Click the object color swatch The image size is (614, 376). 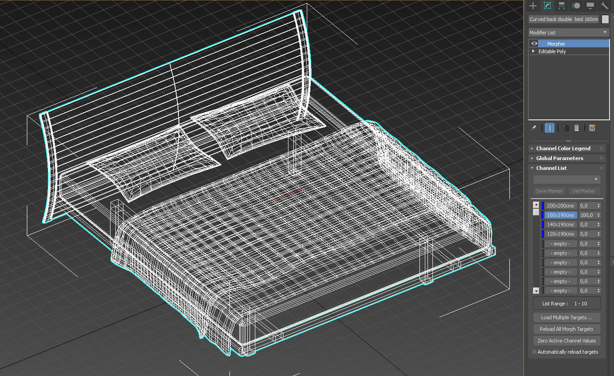pos(605,19)
